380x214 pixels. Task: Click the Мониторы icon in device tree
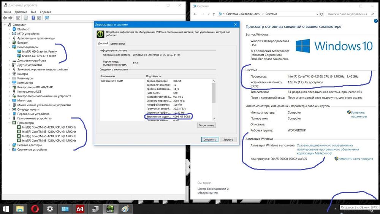[14, 100]
